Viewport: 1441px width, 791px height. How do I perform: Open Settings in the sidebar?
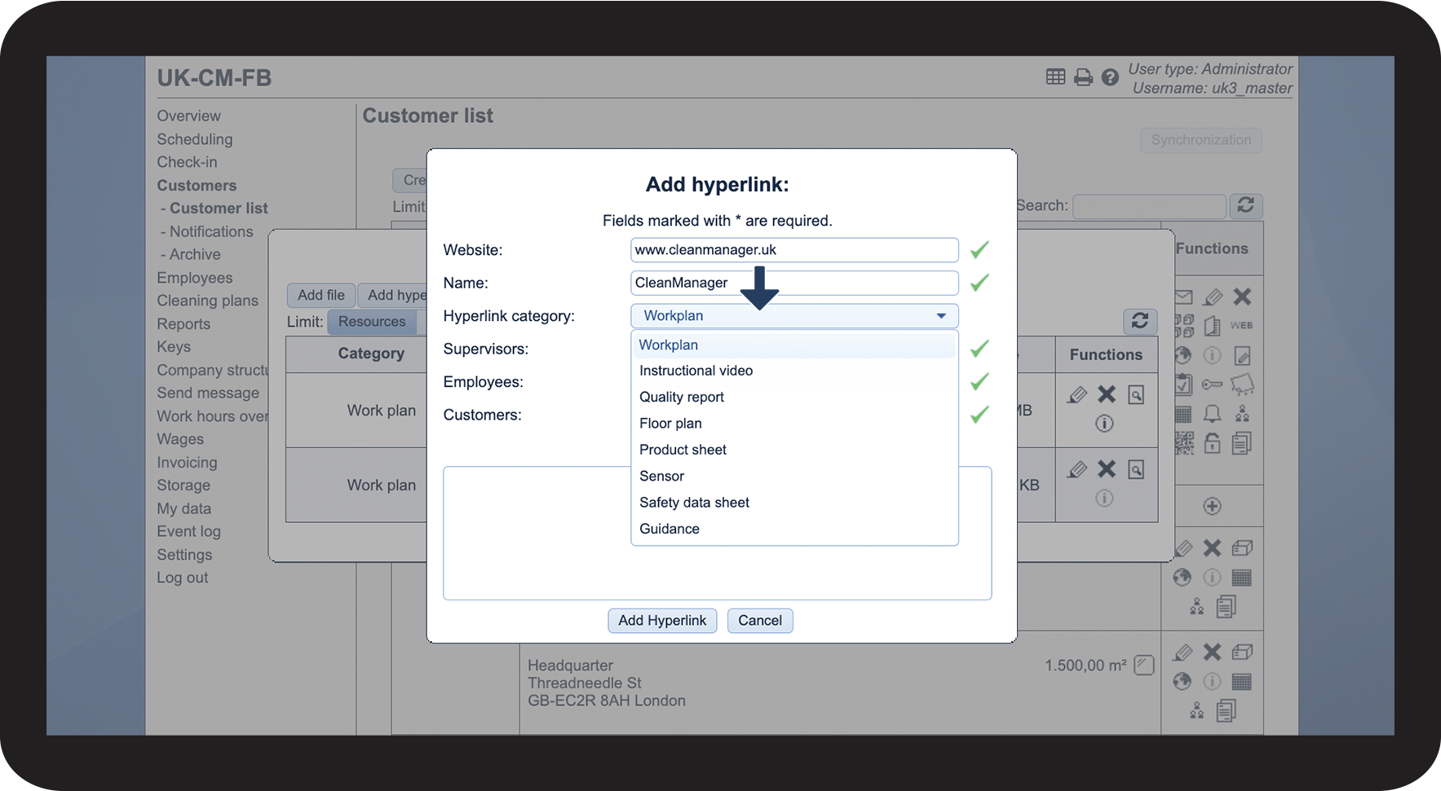184,555
